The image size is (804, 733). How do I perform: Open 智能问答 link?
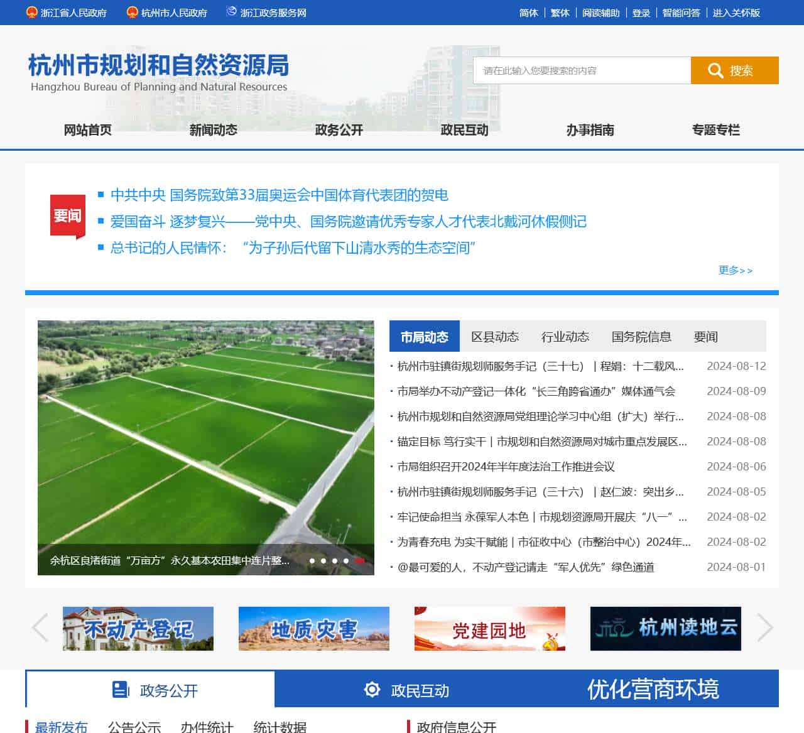(682, 13)
